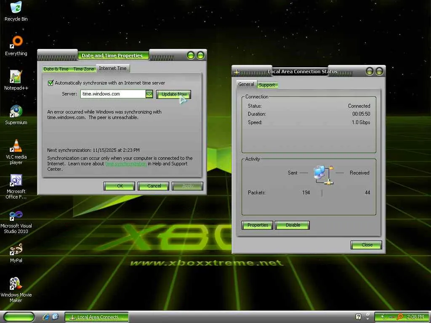Click the Everything tray icon near the clock
The image size is (431, 323).
coord(400,317)
